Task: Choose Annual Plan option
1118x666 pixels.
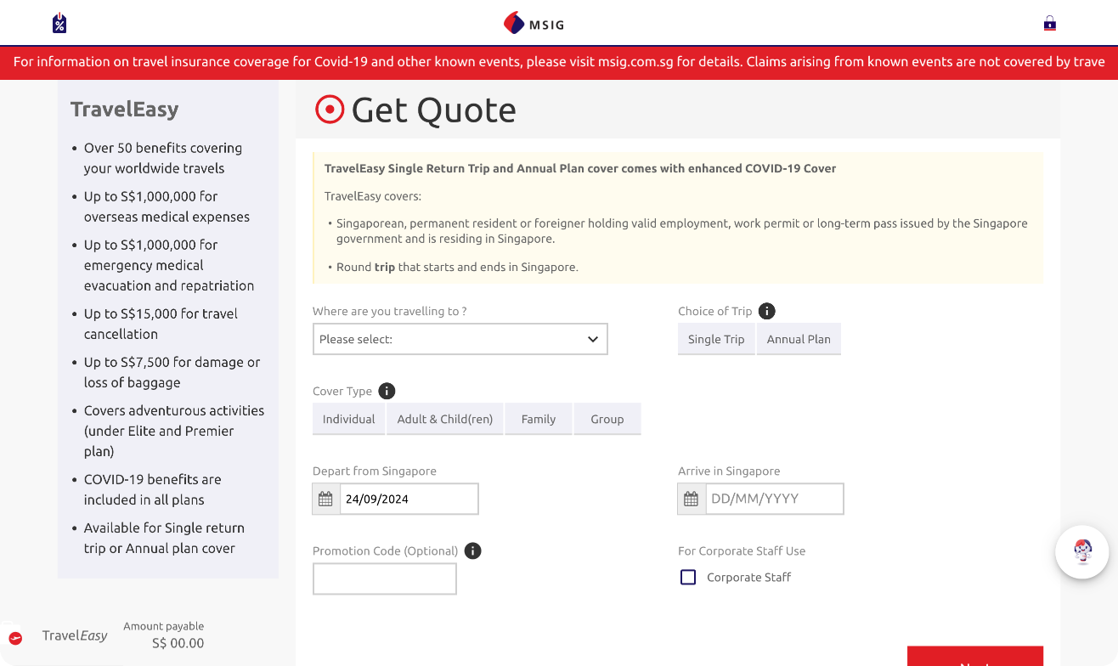Action: [x=799, y=339]
